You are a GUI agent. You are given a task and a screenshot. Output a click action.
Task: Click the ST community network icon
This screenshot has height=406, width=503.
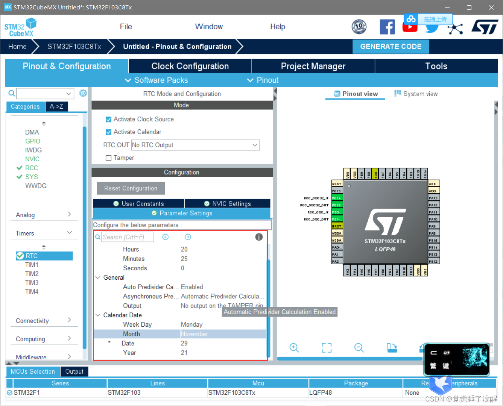click(455, 29)
